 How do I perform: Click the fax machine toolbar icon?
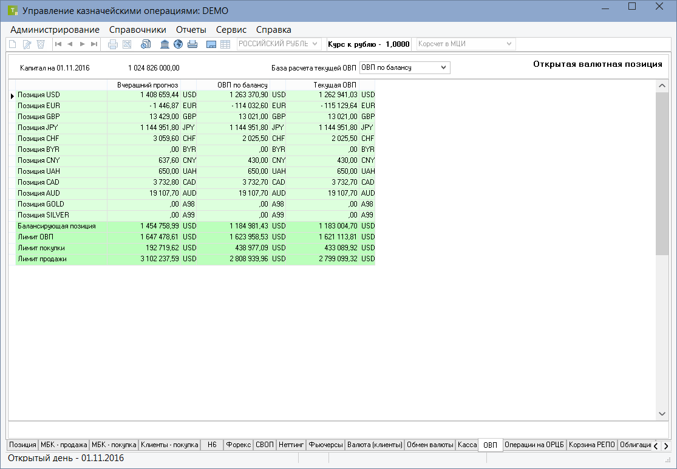point(192,44)
